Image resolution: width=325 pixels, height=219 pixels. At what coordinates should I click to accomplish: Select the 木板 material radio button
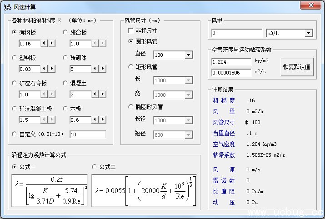pyautogui.click(x=65, y=109)
